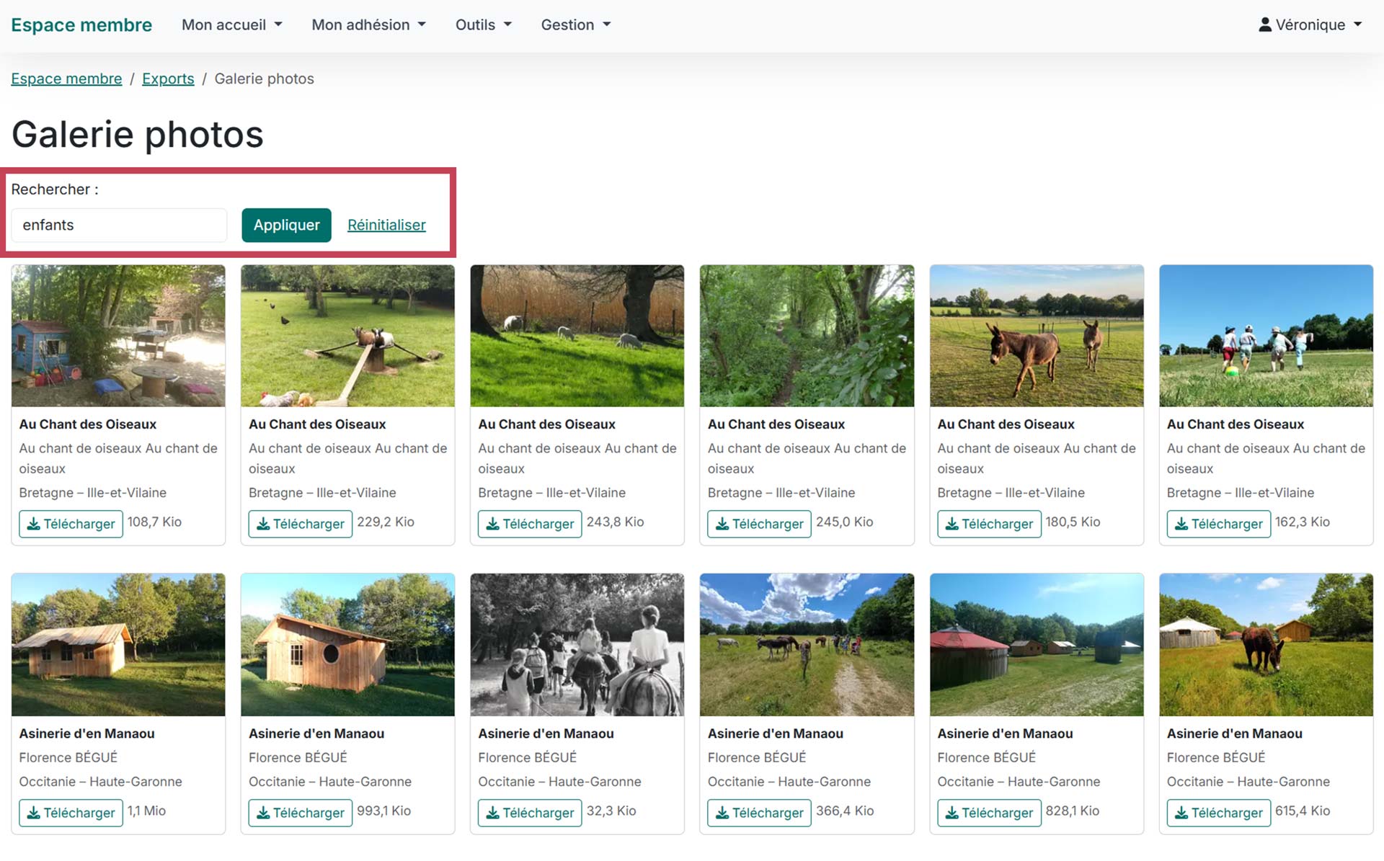Viewport: 1384px width, 861px height.
Task: Focus the Rechercher text field
Action: [x=119, y=225]
